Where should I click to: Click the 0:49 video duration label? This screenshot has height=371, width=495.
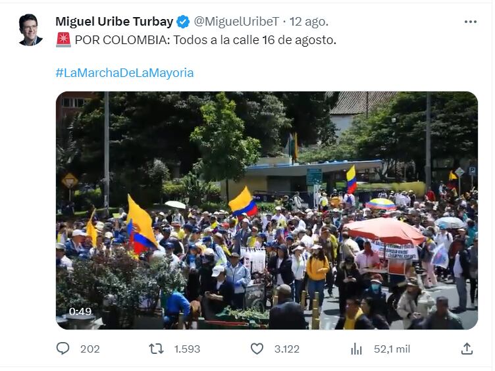click(x=80, y=312)
